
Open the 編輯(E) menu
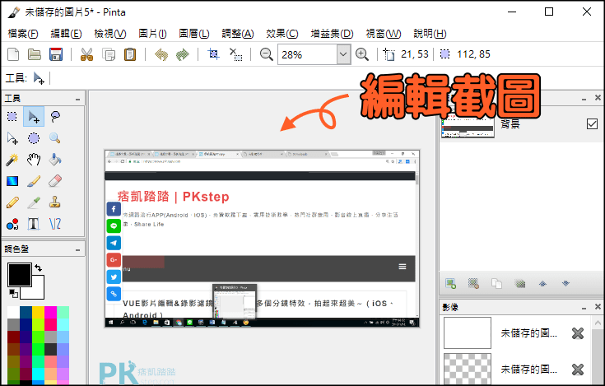pos(67,34)
